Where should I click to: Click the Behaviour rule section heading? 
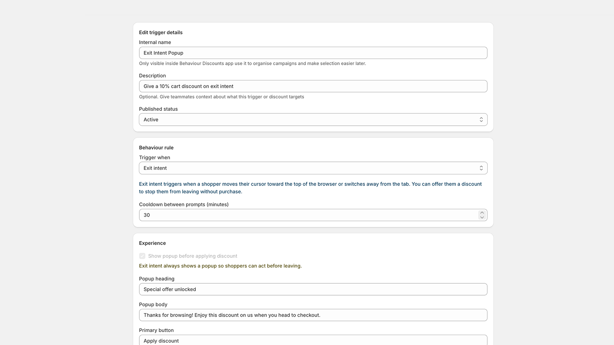coord(156,148)
